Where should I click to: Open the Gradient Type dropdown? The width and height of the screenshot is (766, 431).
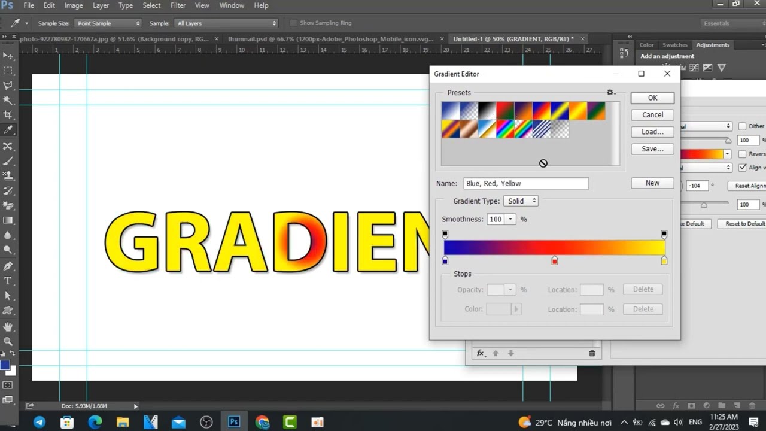click(x=521, y=201)
